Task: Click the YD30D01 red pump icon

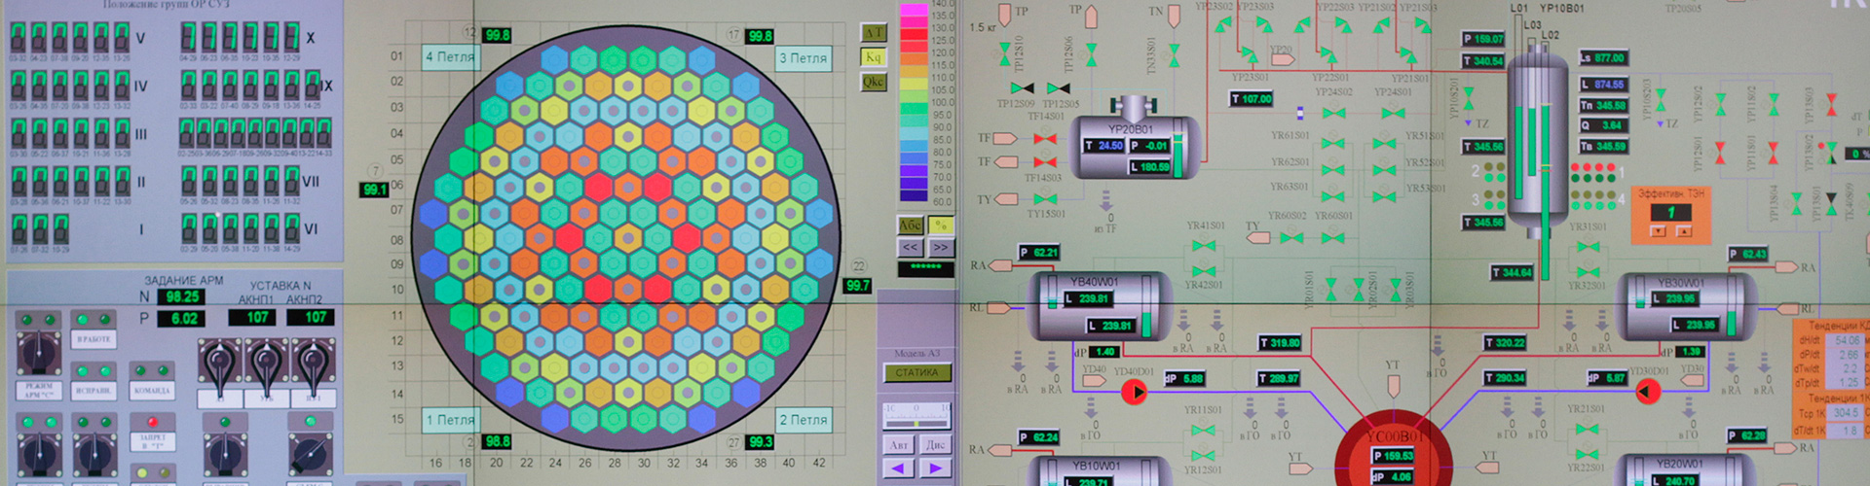Action: pyautogui.click(x=1647, y=392)
